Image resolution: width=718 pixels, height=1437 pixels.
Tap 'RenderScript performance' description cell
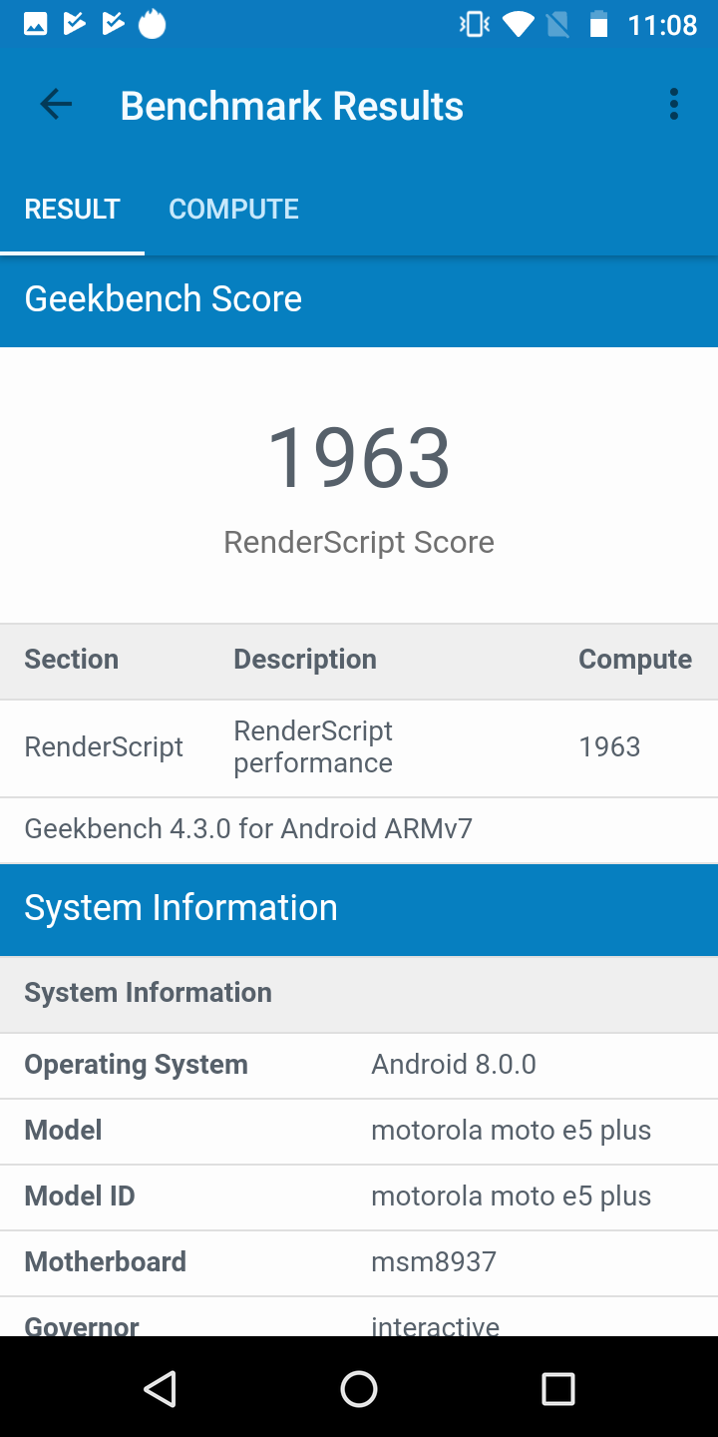tap(313, 746)
